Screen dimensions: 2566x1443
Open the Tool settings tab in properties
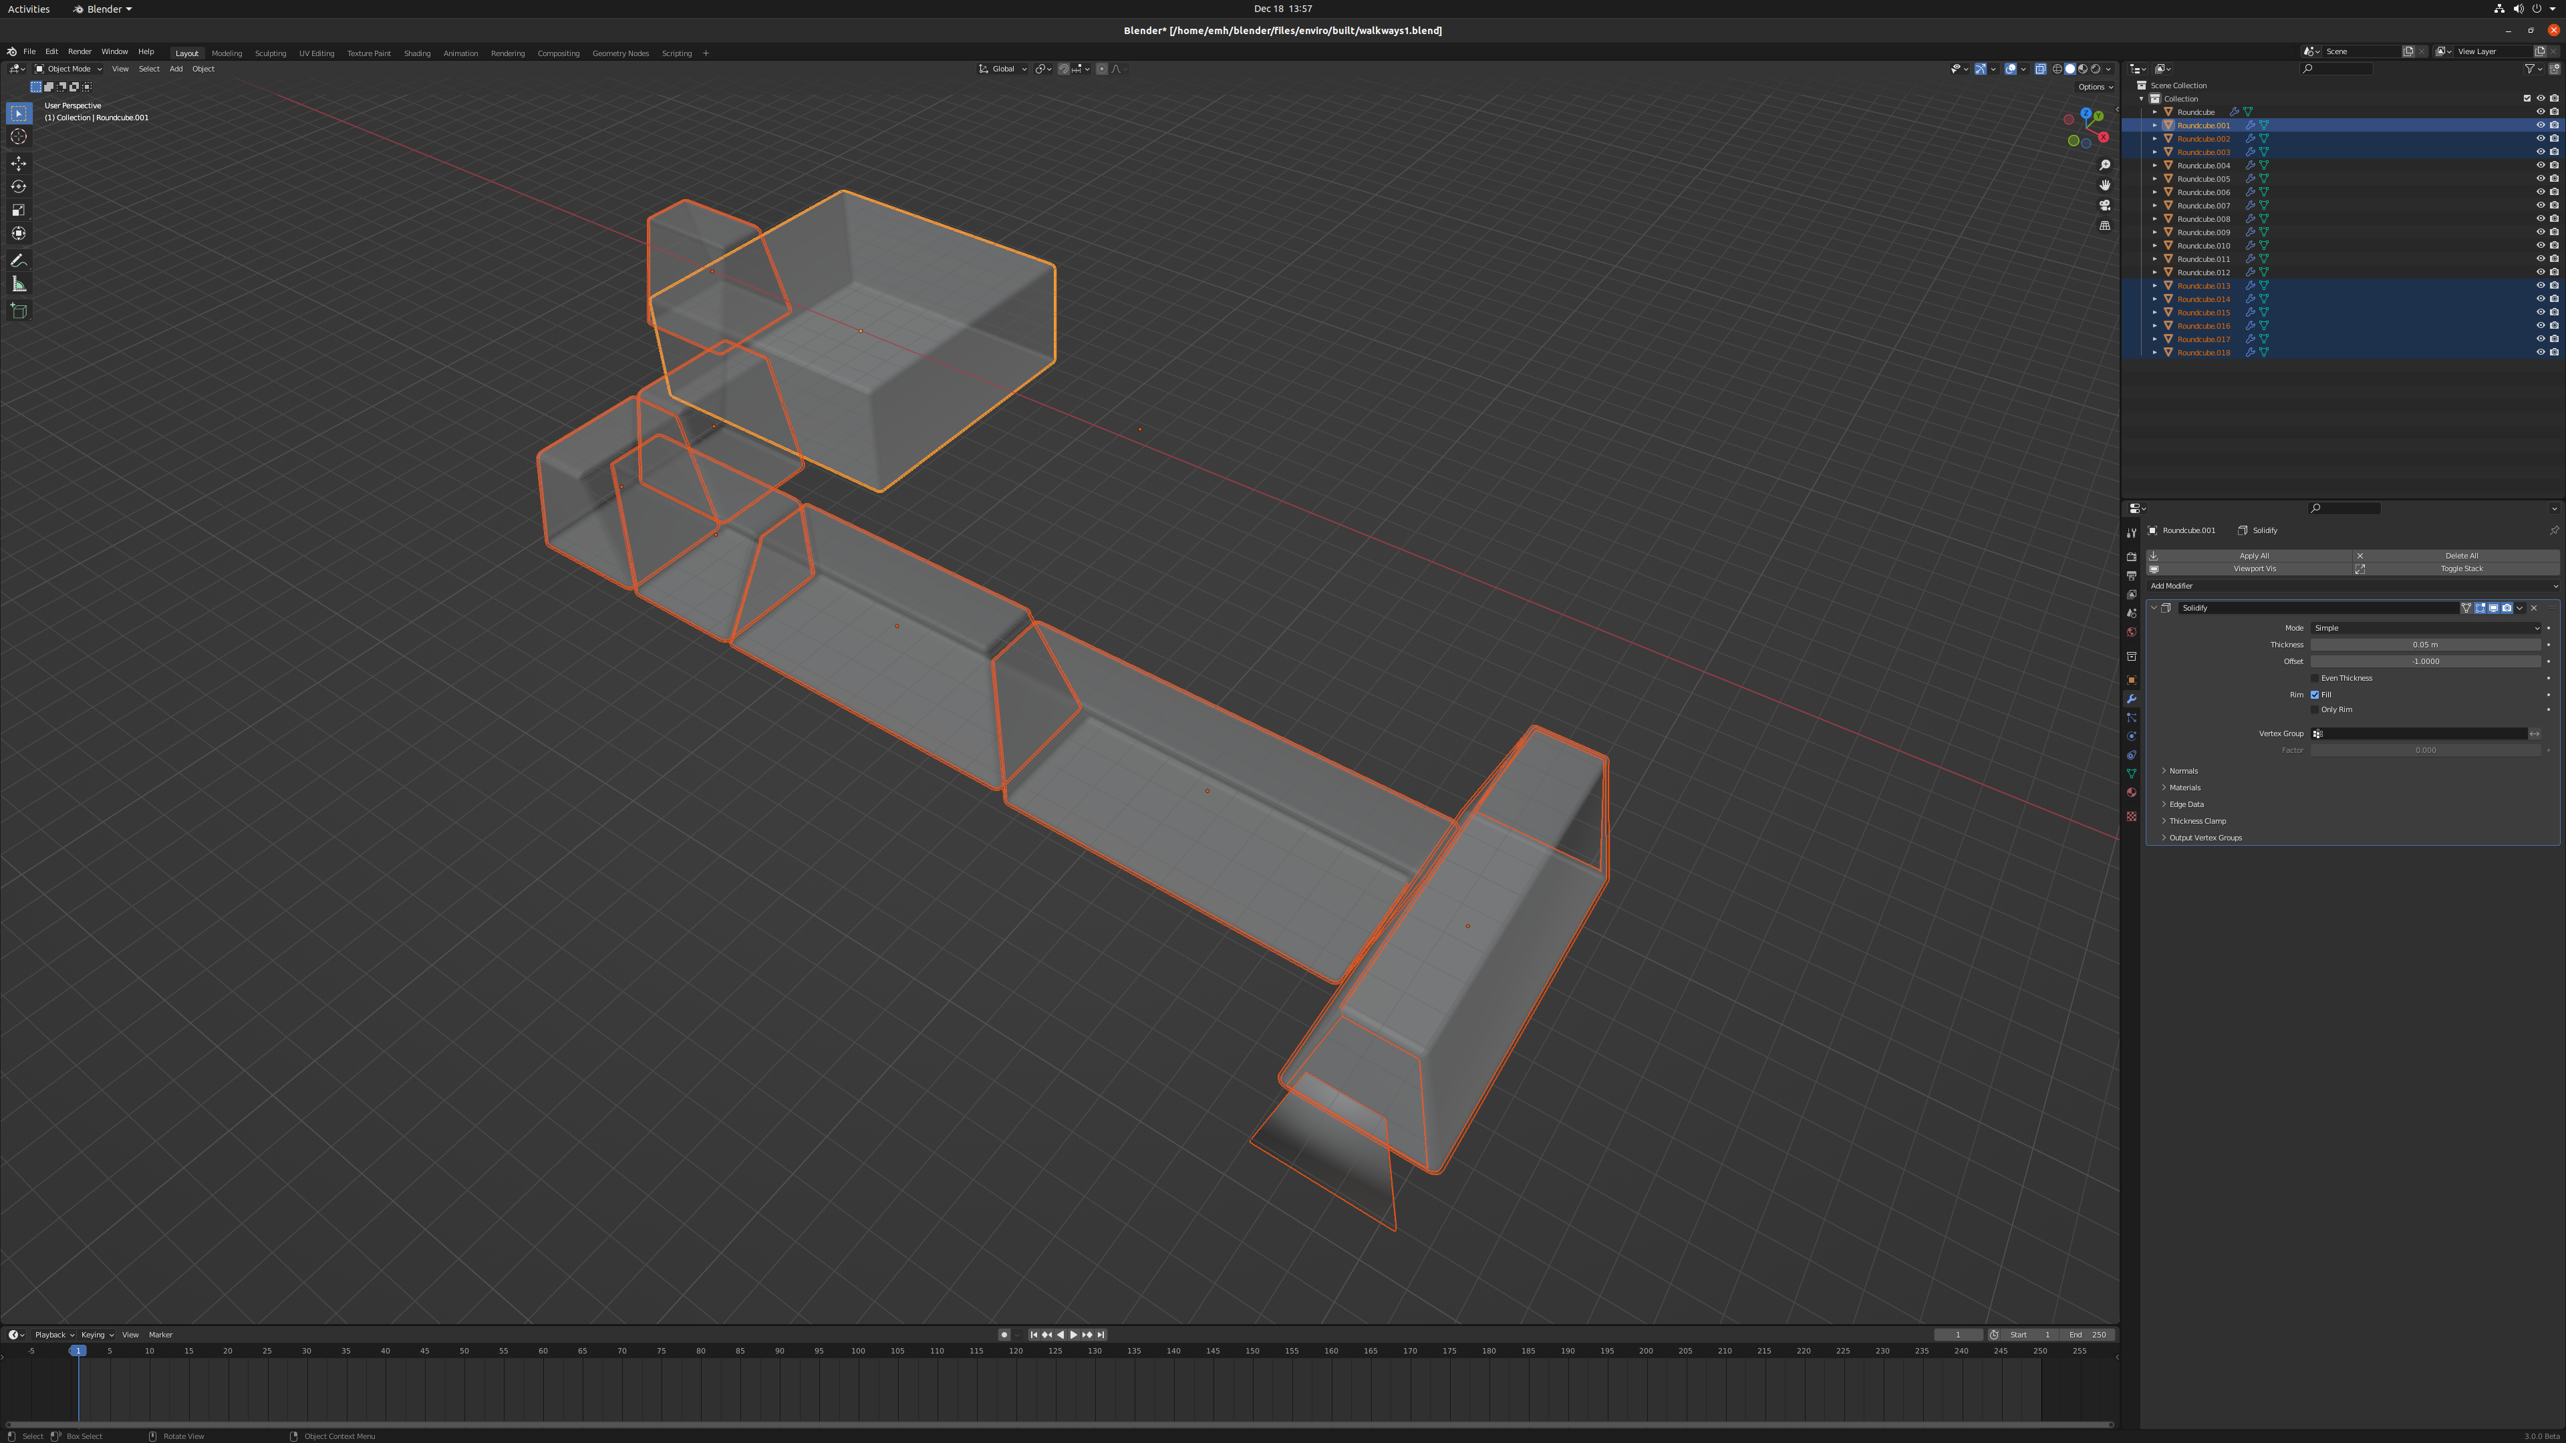click(x=2132, y=534)
